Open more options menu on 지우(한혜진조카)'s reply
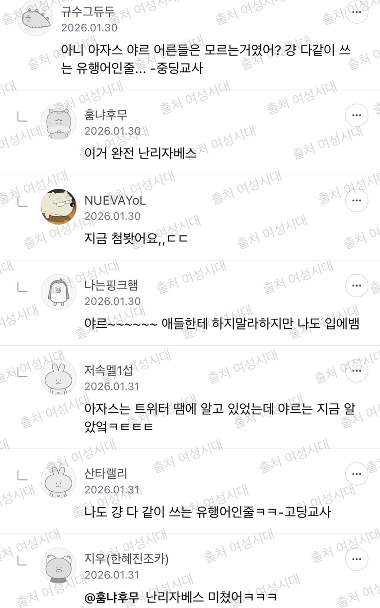Image resolution: width=380 pixels, height=608 pixels. 357,560
